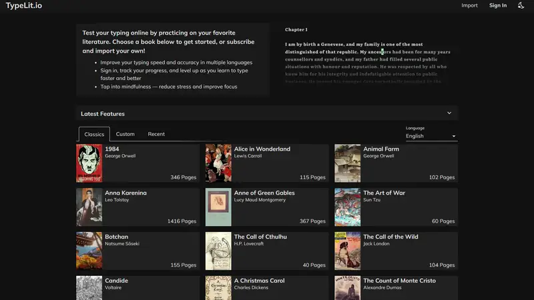Select the 1984 book title
Viewport: 534px width, 300px height.
[x=112, y=149]
